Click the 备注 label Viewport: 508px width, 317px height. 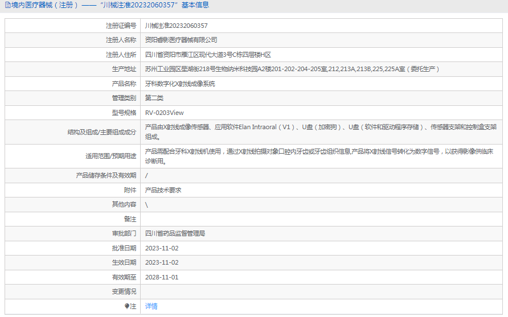click(x=130, y=219)
